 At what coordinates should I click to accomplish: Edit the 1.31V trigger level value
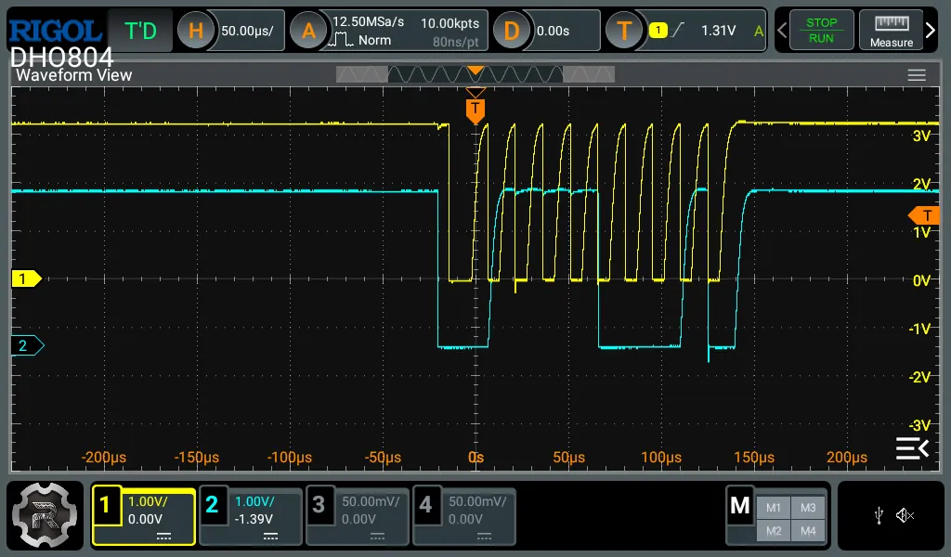[718, 31]
